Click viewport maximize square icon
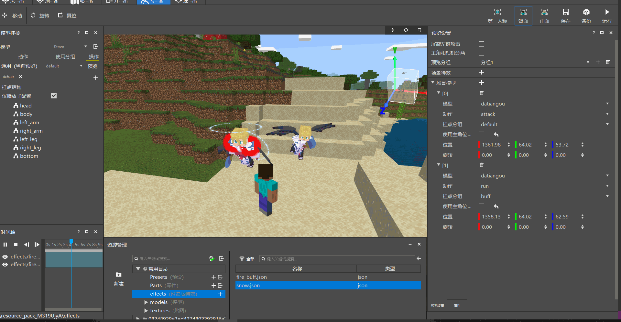This screenshot has width=621, height=322. click(419, 30)
